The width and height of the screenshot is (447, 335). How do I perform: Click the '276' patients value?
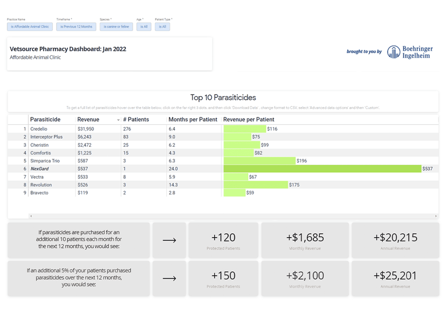click(127, 129)
